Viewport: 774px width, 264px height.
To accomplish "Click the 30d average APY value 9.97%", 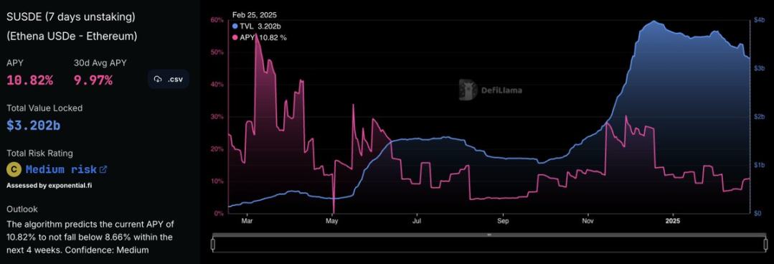I will click(93, 80).
